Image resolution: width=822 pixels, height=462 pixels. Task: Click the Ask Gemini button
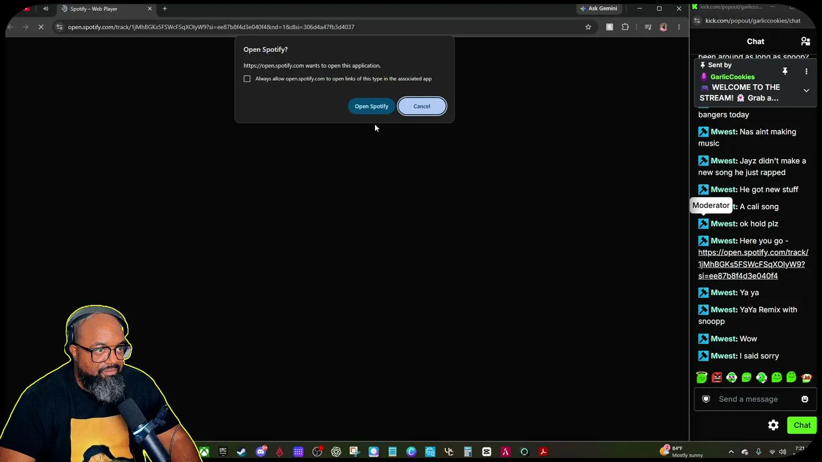599,9
